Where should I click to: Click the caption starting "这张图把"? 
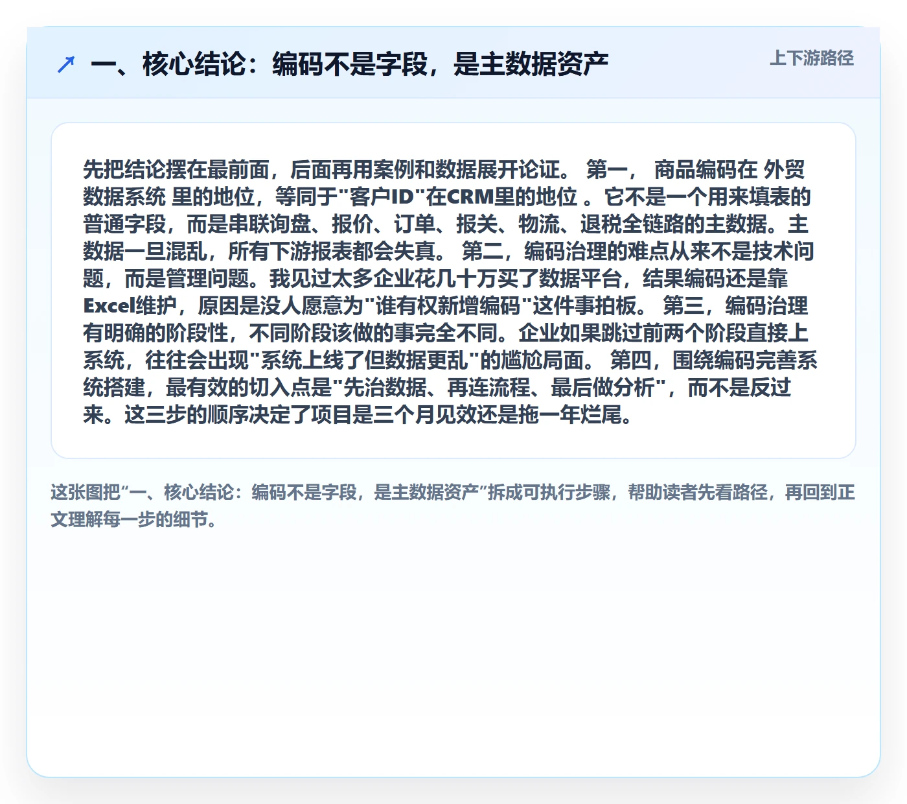[x=453, y=506]
